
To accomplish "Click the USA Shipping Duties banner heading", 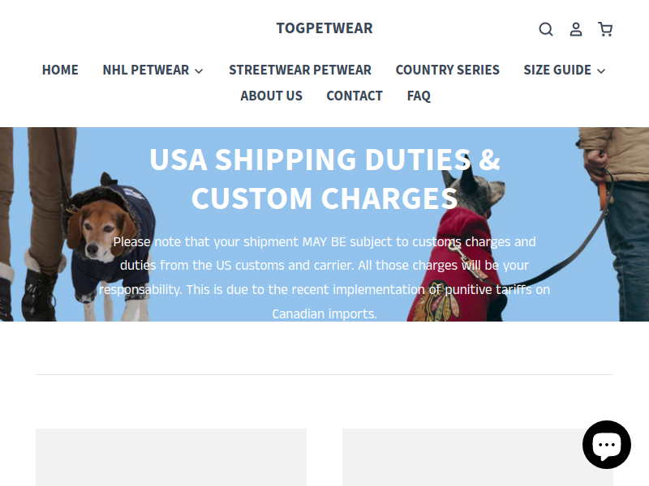I will pos(324,179).
